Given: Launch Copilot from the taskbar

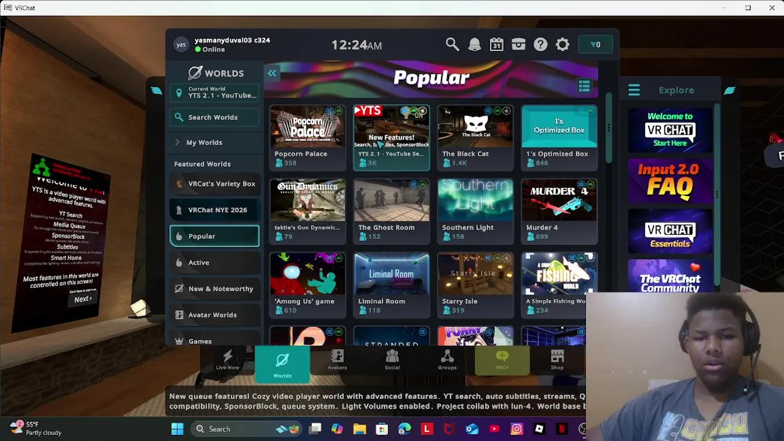Looking at the screenshot, I should (337, 429).
